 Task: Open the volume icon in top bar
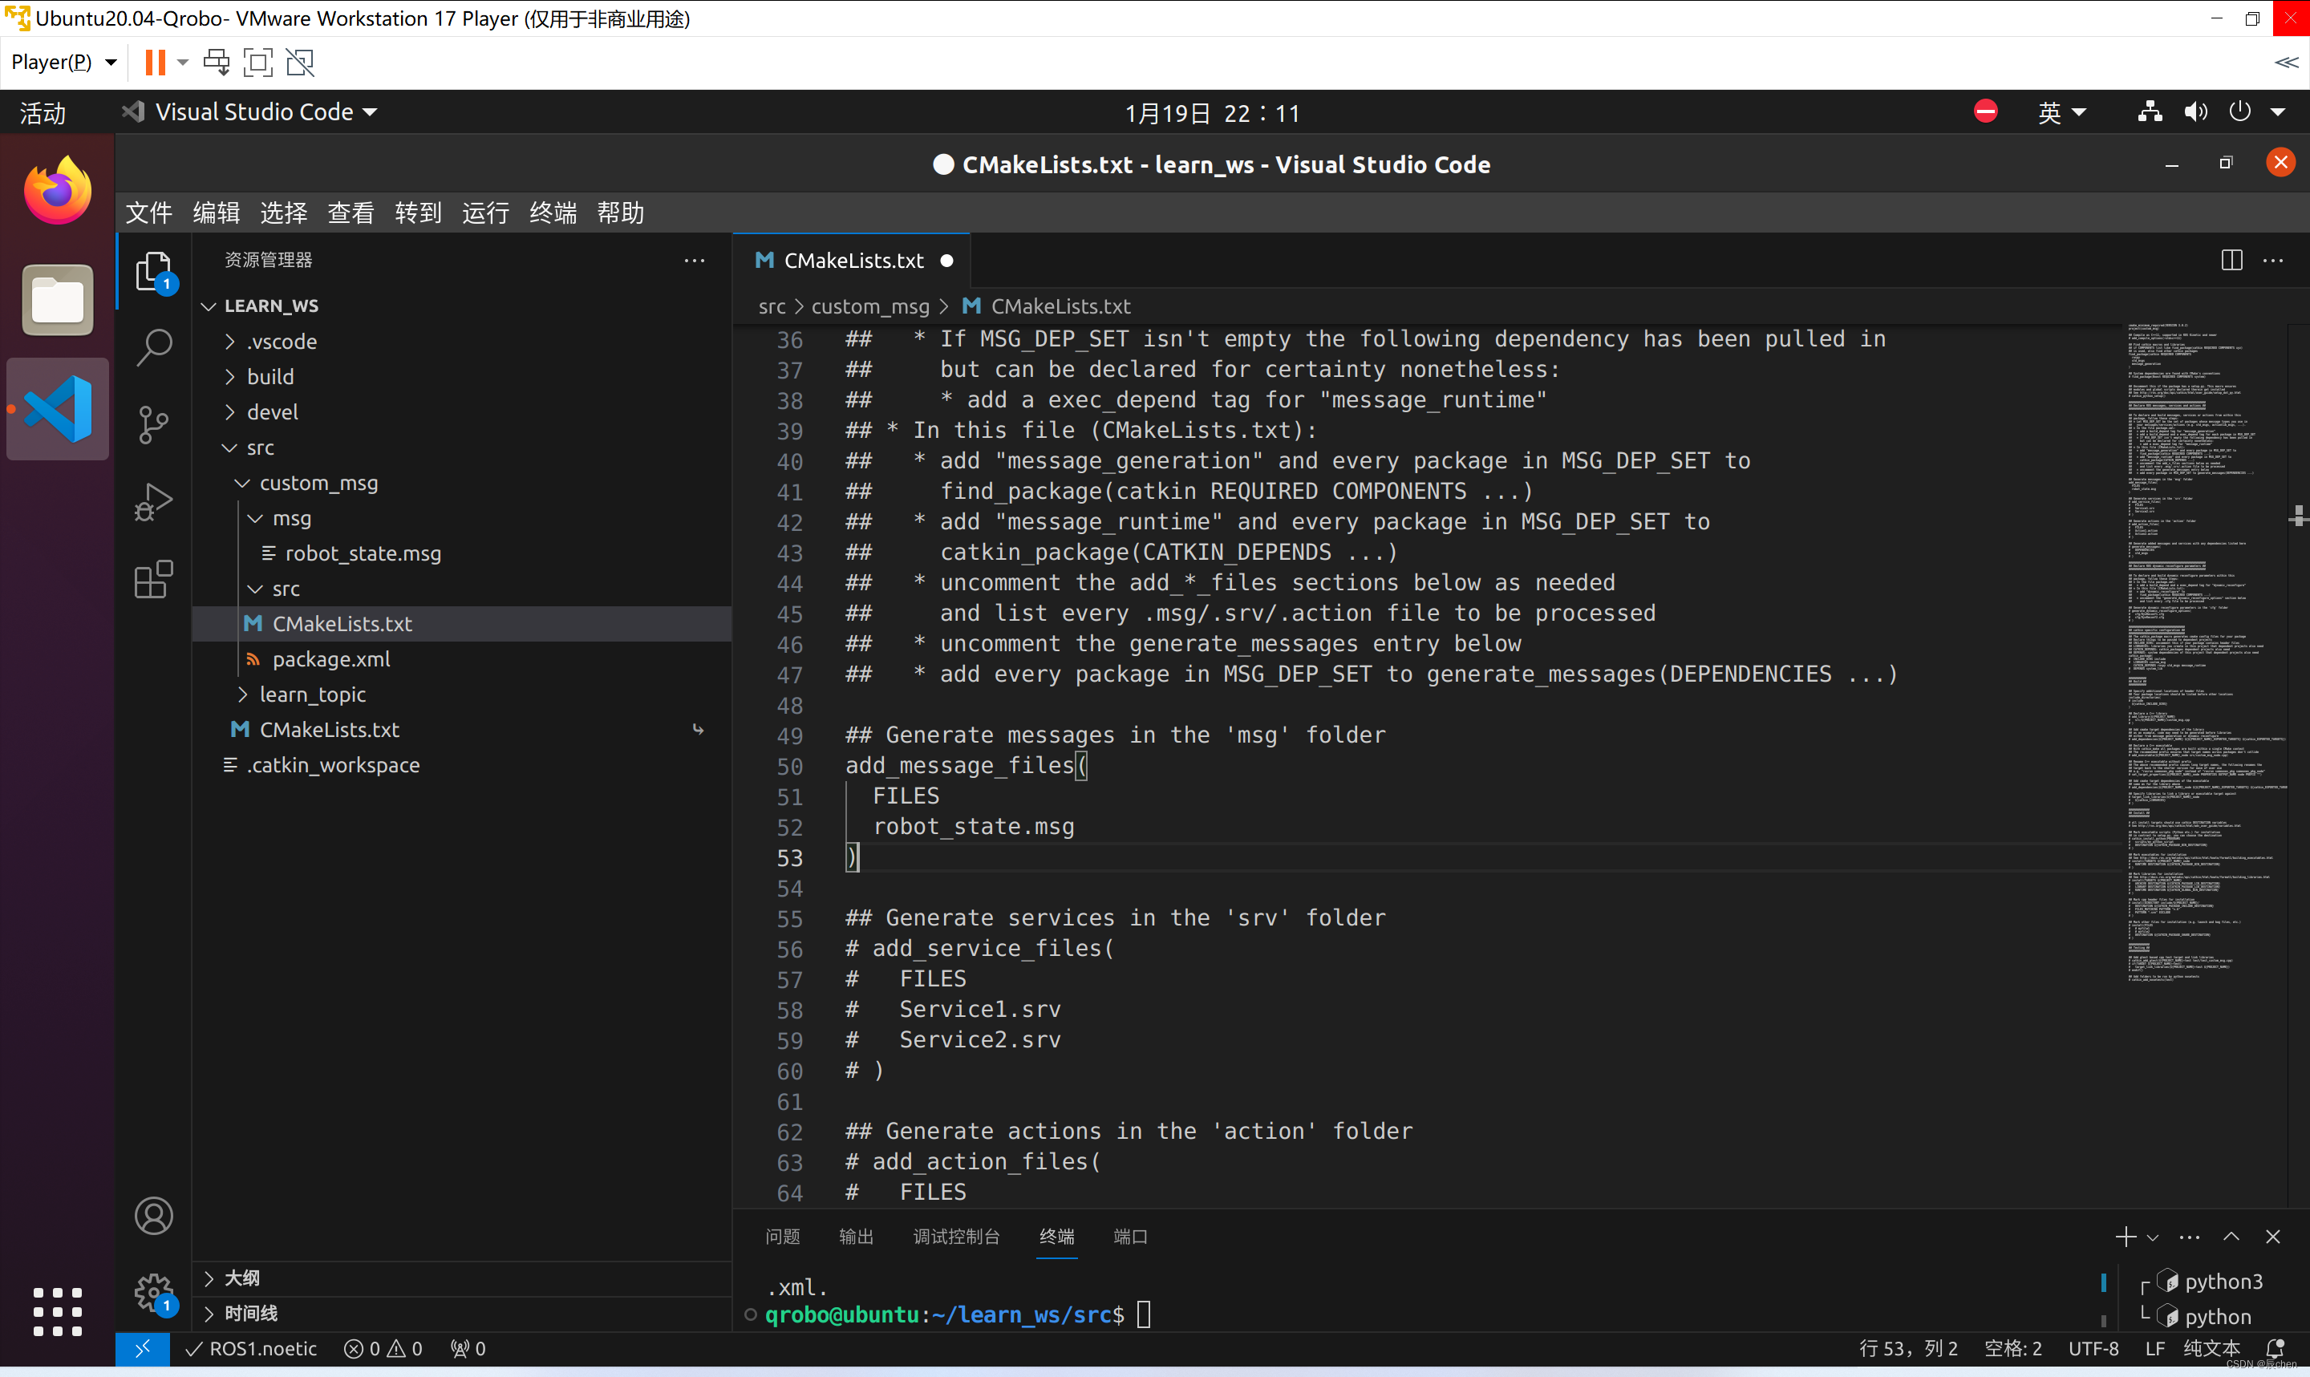point(2195,112)
